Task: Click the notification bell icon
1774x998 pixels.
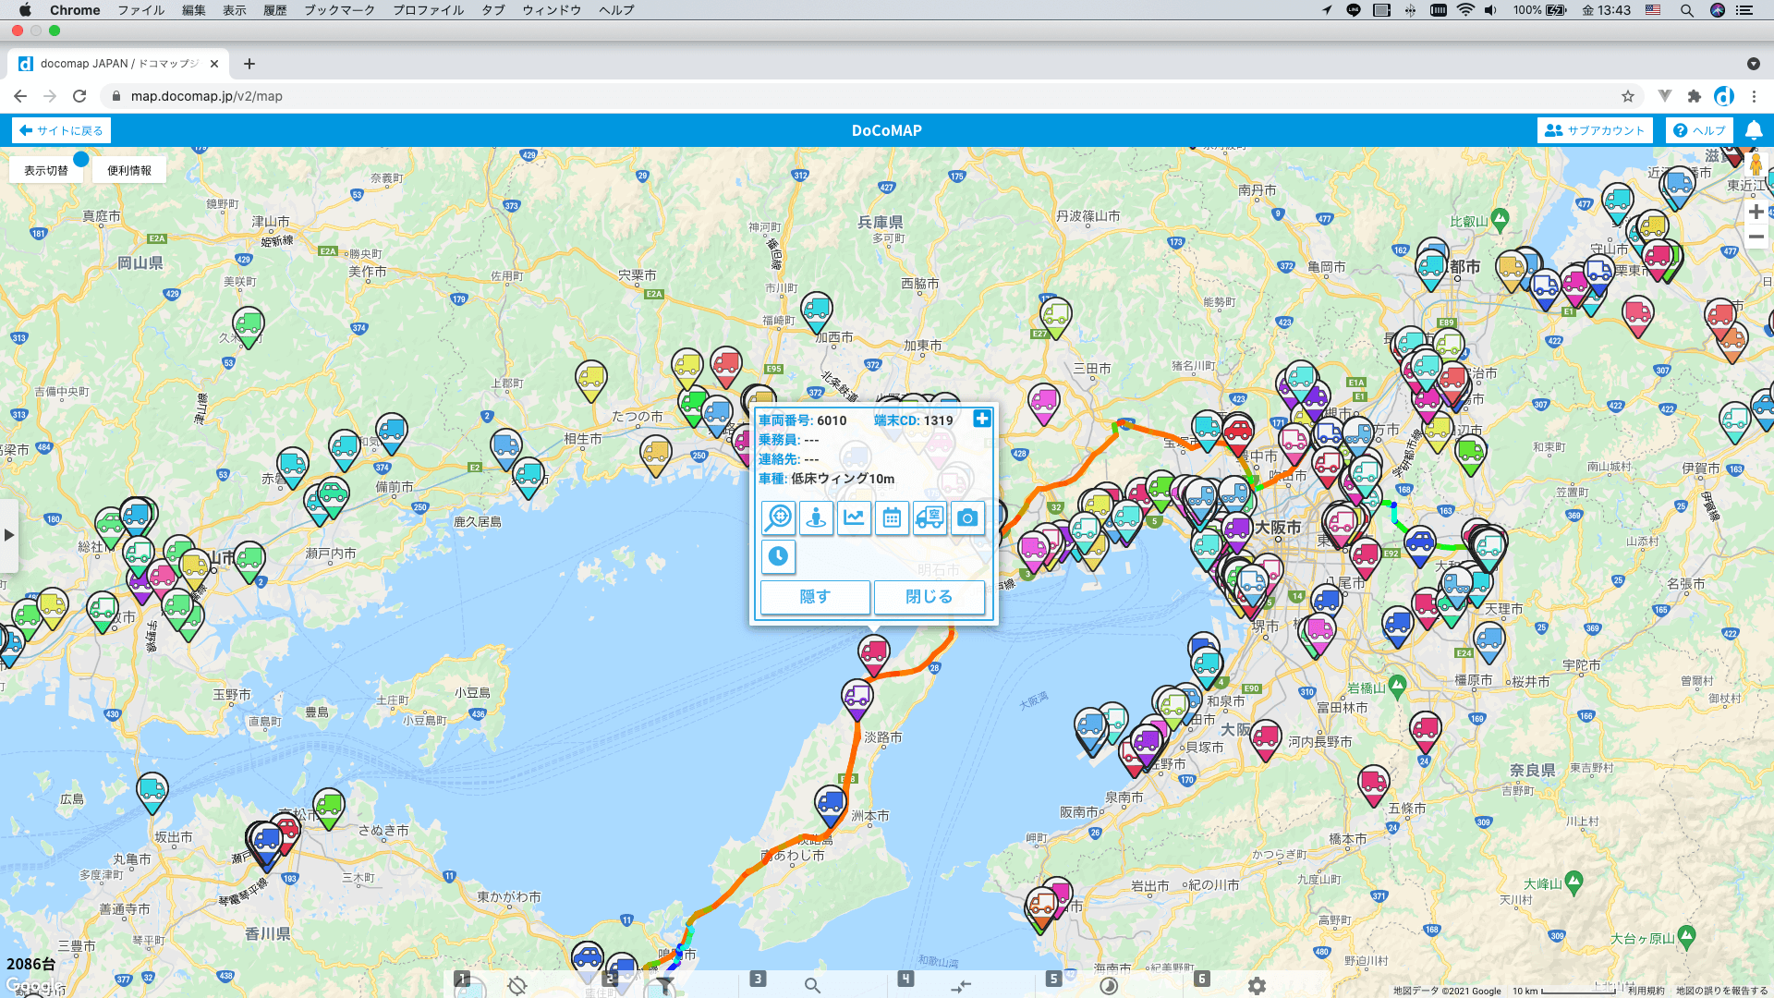Action: pos(1754,130)
